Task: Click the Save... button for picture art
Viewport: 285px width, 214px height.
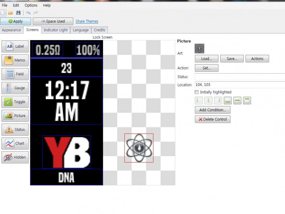Action: [232, 59]
